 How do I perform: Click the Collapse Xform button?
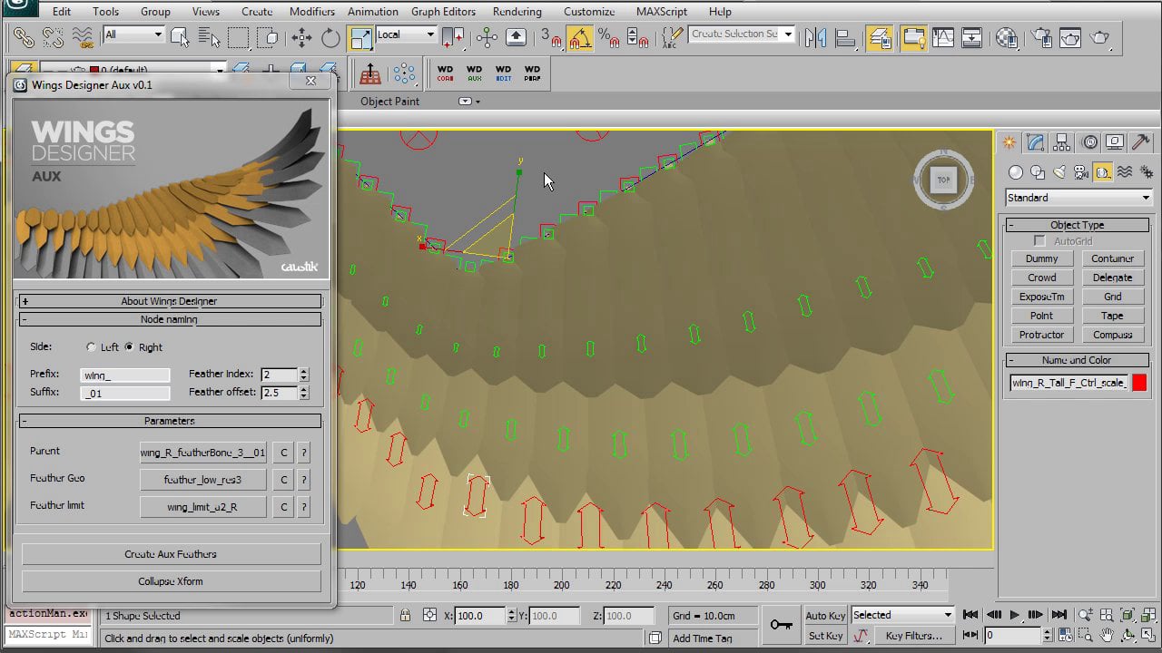(x=171, y=581)
